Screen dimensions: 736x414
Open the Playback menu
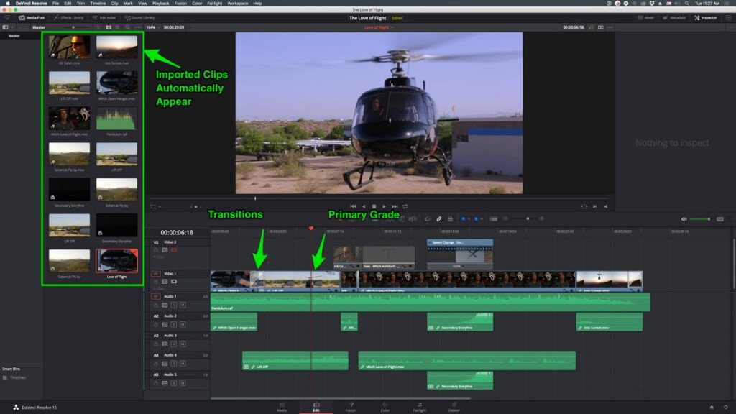160,4
